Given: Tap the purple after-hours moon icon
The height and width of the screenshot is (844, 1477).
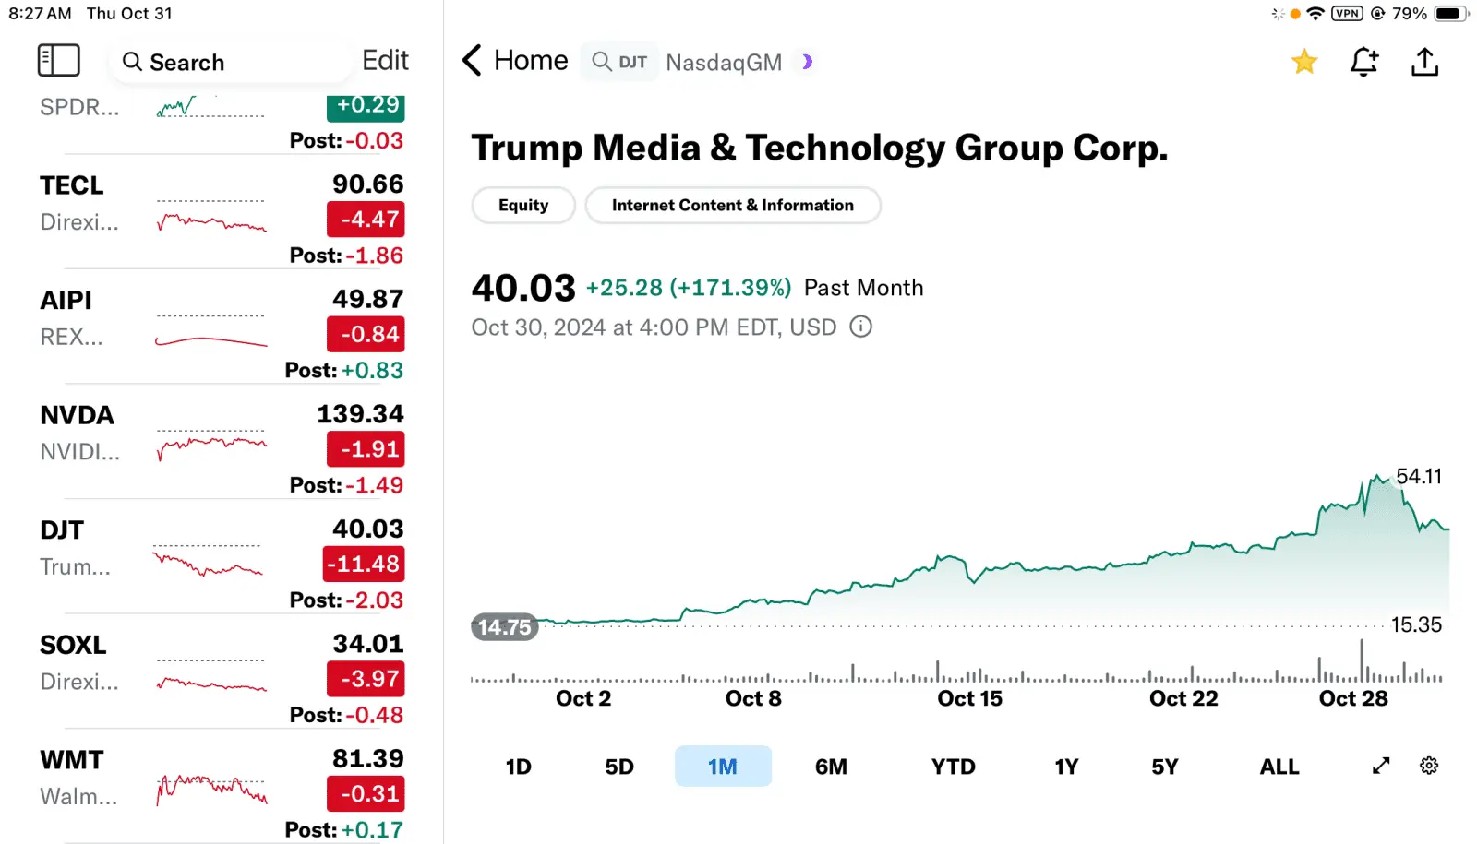Looking at the screenshot, I should [807, 62].
